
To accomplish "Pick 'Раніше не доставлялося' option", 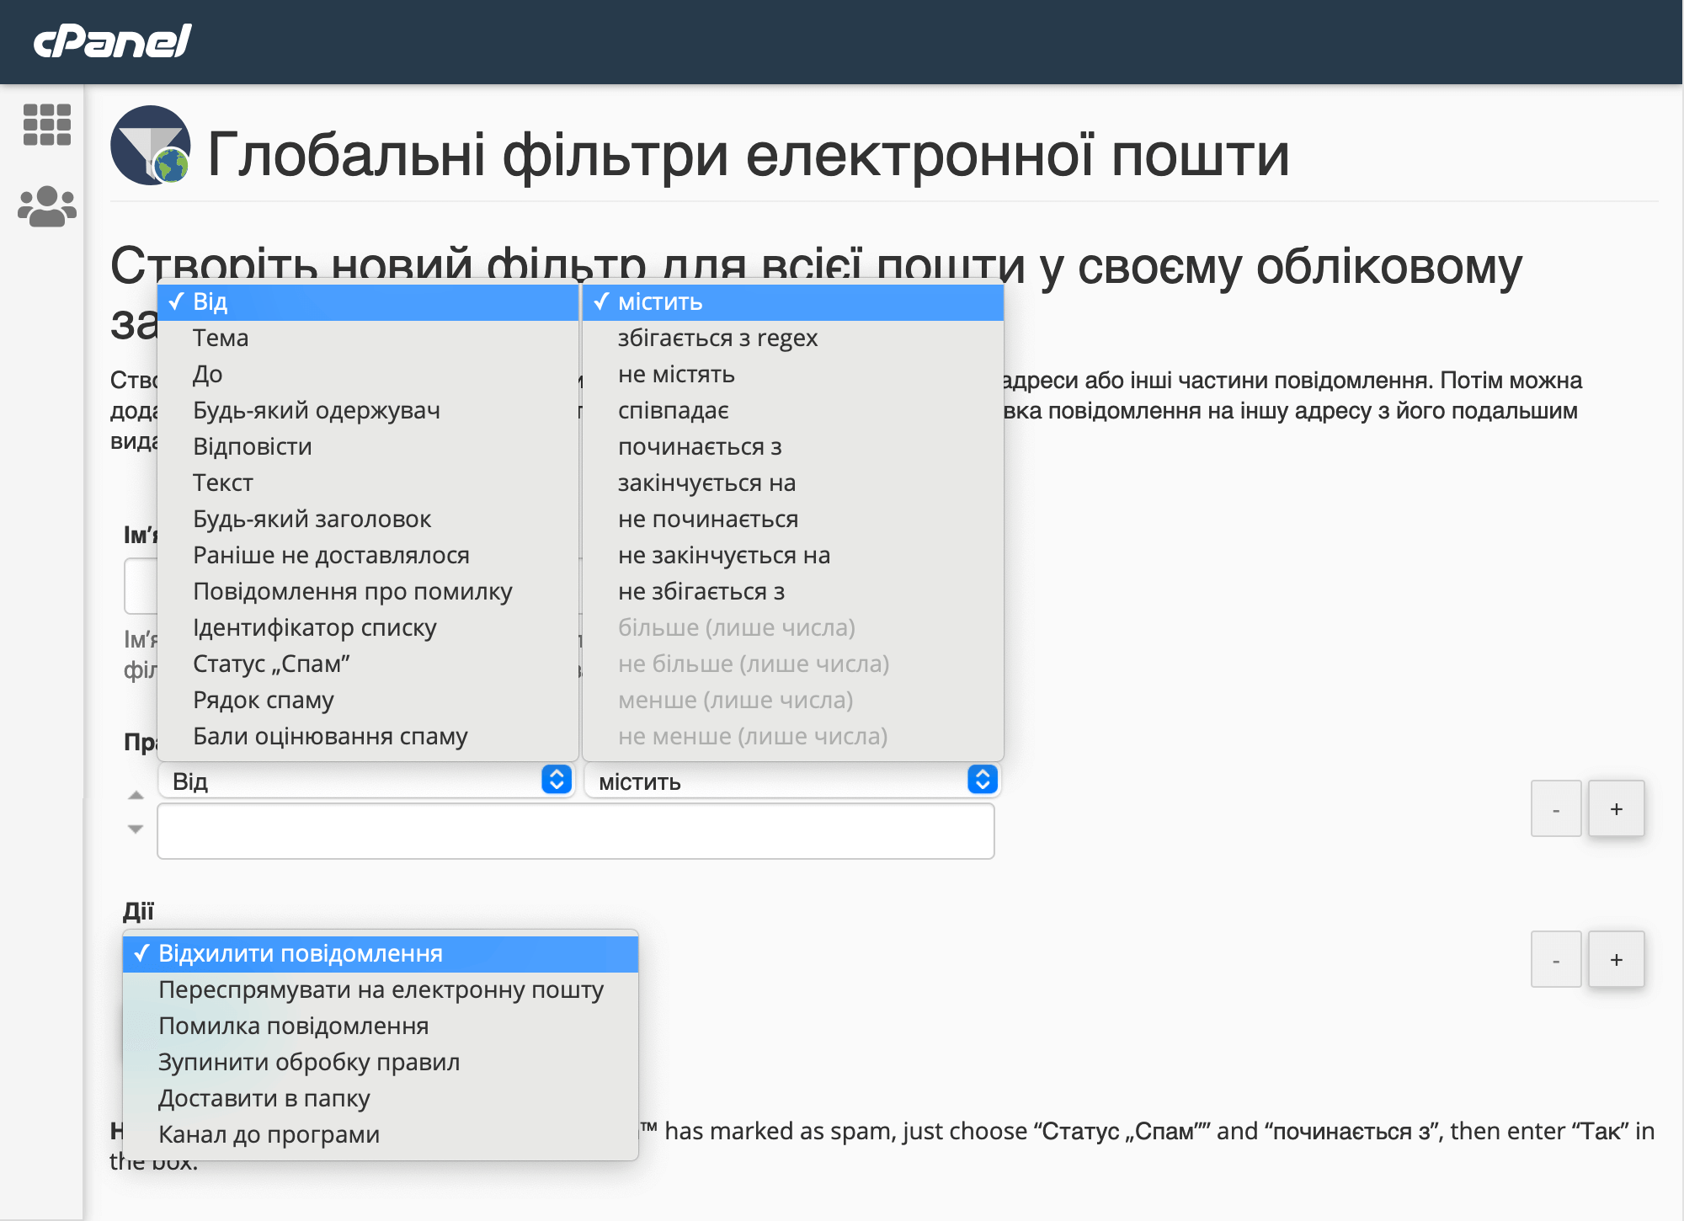I will [368, 555].
